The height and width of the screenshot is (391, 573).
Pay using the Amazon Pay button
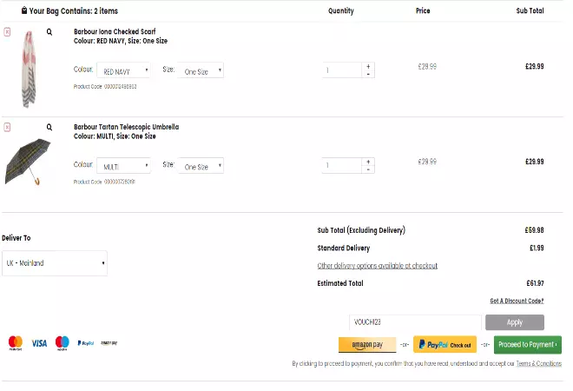(x=367, y=345)
